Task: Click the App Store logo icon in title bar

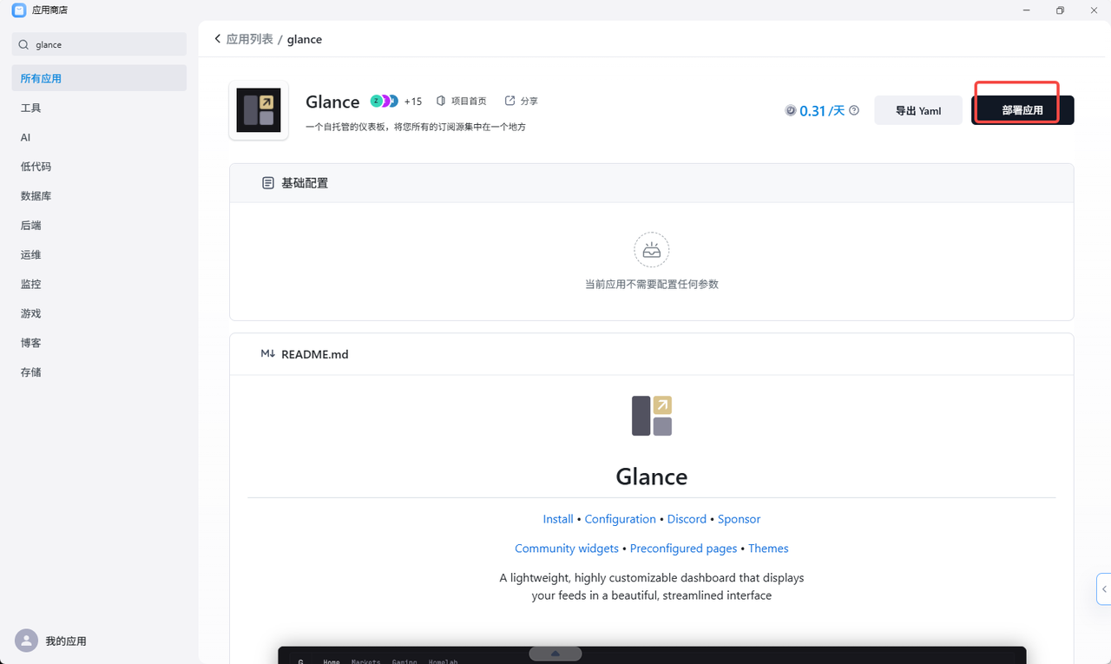Action: 18,10
